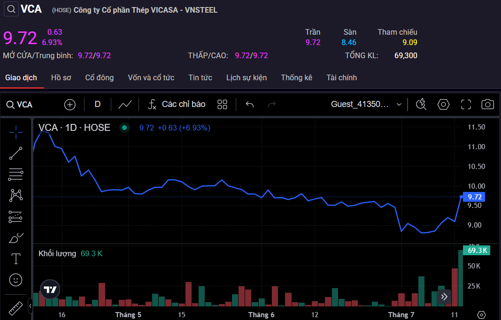Open the emoji icons tool
501x320 pixels.
click(x=16, y=280)
